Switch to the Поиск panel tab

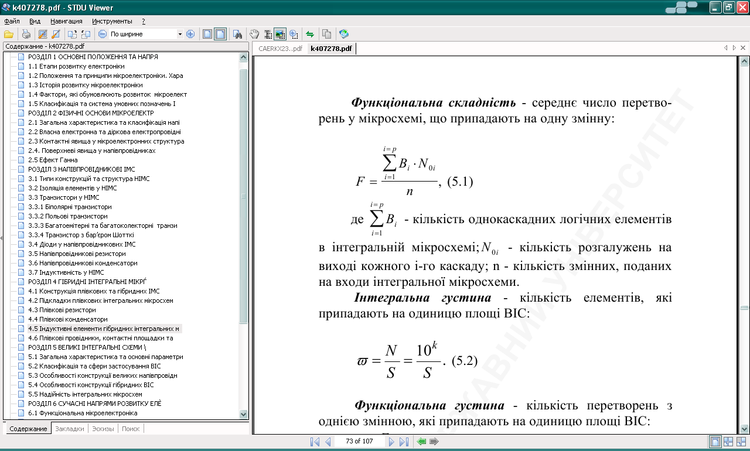click(131, 429)
